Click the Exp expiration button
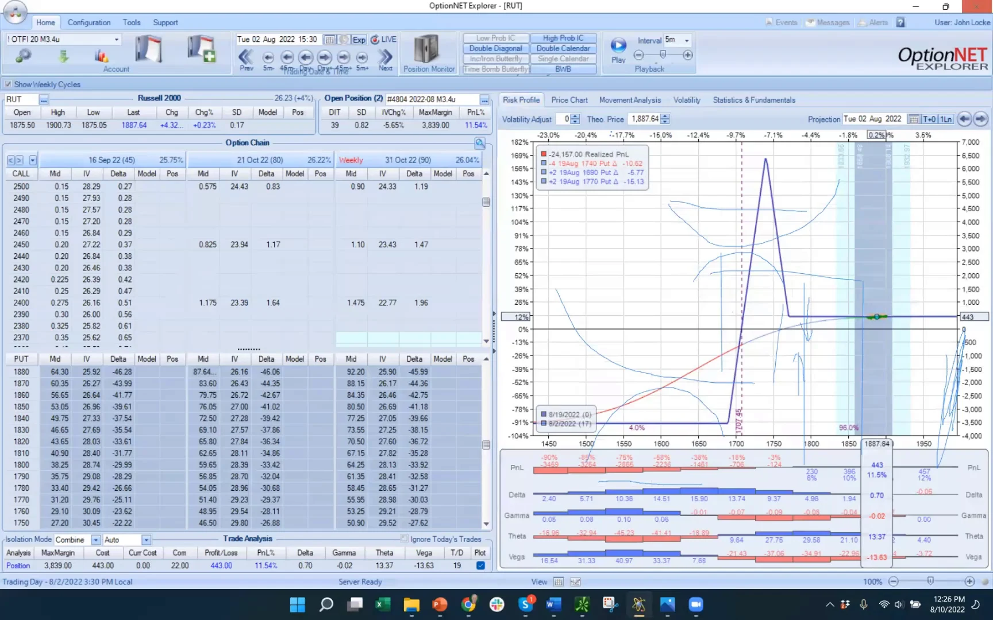 [x=359, y=40]
